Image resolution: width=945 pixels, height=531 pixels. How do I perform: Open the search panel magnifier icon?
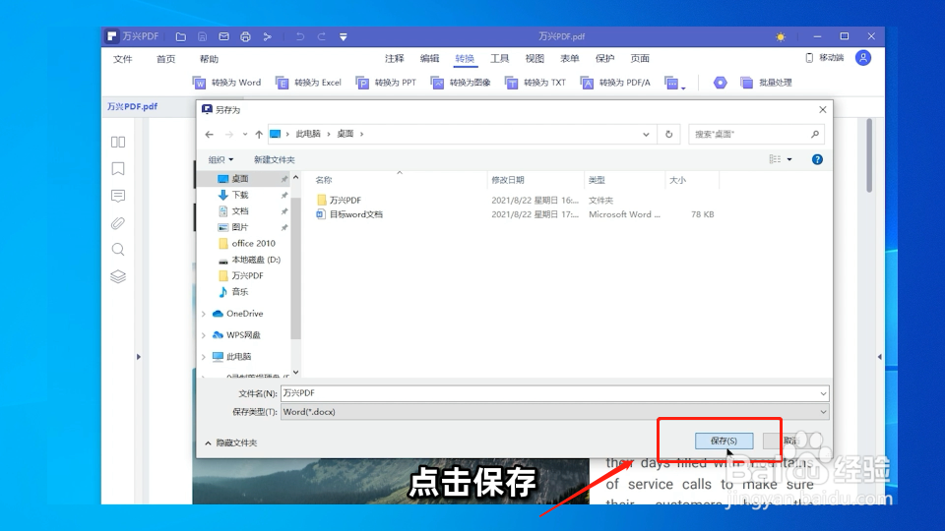coord(118,250)
